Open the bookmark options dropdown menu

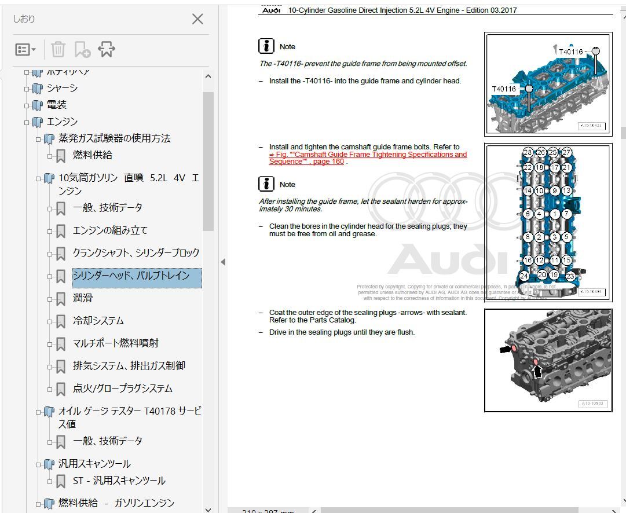click(25, 49)
